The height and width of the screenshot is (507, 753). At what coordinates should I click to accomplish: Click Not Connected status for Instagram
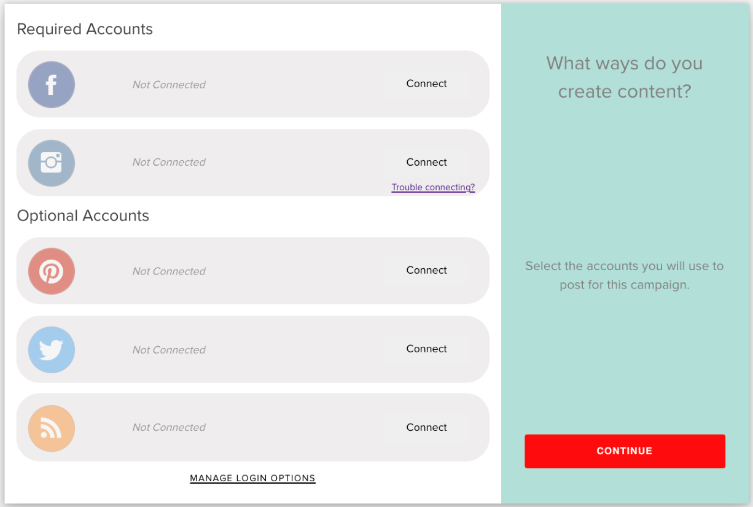[169, 163]
